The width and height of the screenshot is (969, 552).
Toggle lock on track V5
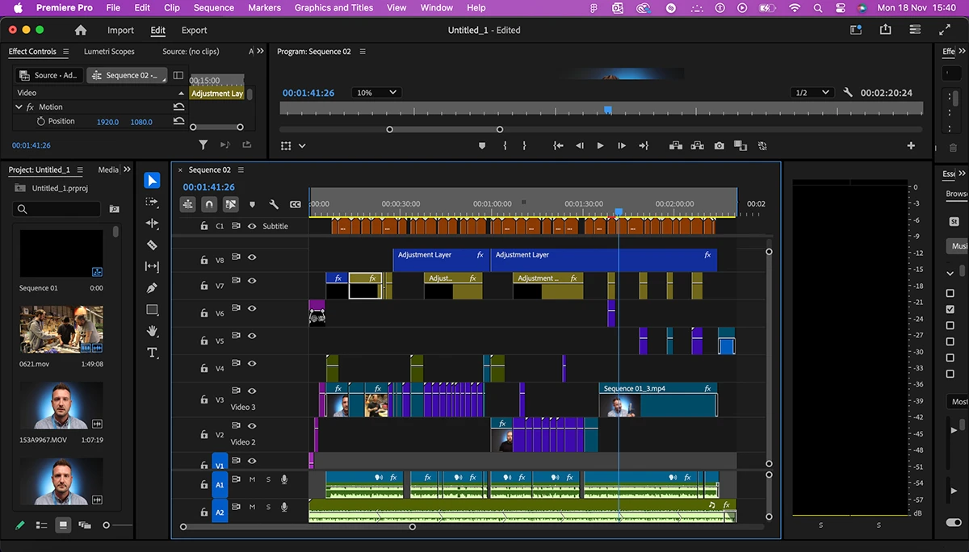(204, 341)
